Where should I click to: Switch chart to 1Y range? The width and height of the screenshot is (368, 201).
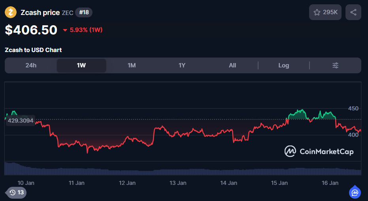[182, 65]
